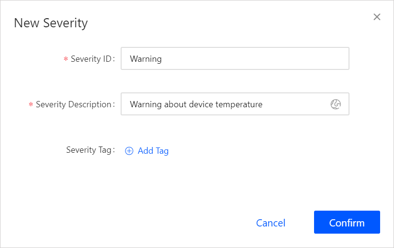This screenshot has width=394, height=248.
Task: Click the red asterisk beside Severity ID
Action: tap(66, 59)
